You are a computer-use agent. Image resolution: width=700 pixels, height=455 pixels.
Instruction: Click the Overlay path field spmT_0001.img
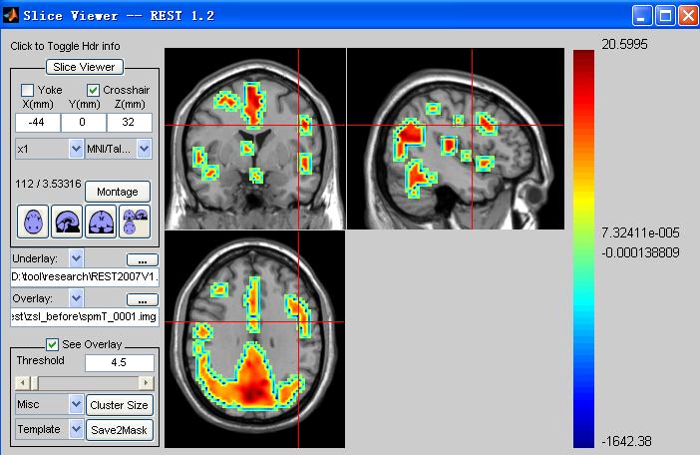tap(85, 316)
